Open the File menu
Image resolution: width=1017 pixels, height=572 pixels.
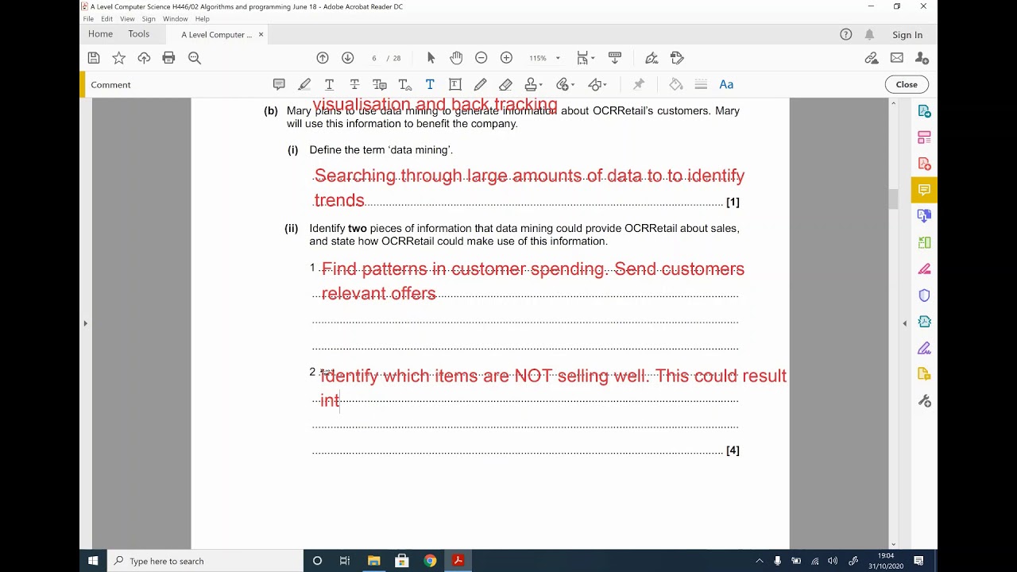click(88, 19)
